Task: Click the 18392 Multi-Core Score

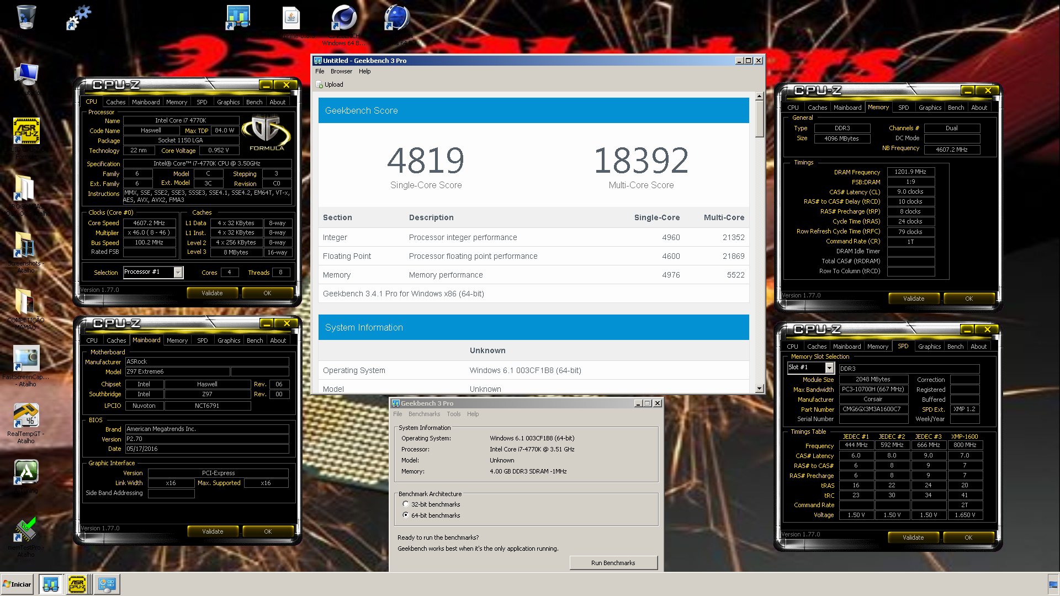Action: click(641, 161)
